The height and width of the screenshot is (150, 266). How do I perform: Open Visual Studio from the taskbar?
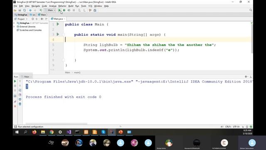click(69, 132)
